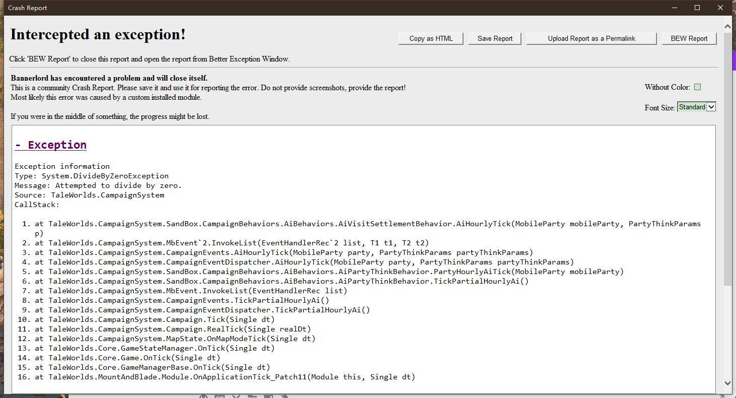Click the vertical scrollbar's down arrow
This screenshot has height=398, width=736.
(x=727, y=383)
